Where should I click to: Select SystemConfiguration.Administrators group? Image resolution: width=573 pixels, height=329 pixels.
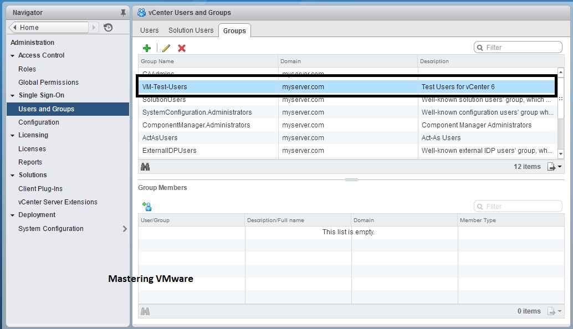(x=348, y=112)
